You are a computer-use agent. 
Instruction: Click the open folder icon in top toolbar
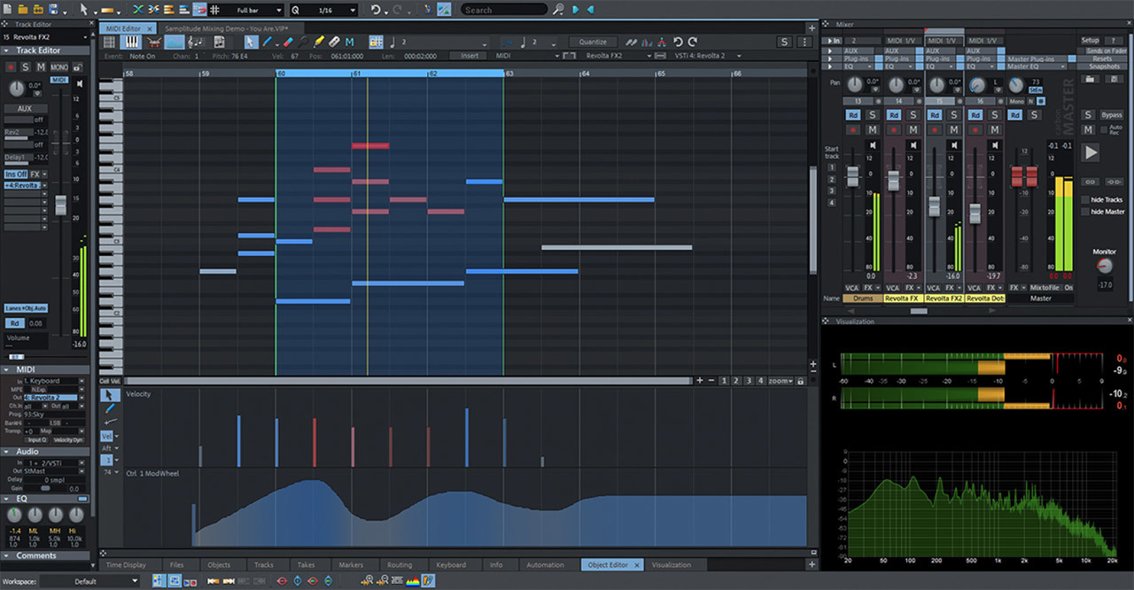pyautogui.click(x=22, y=10)
